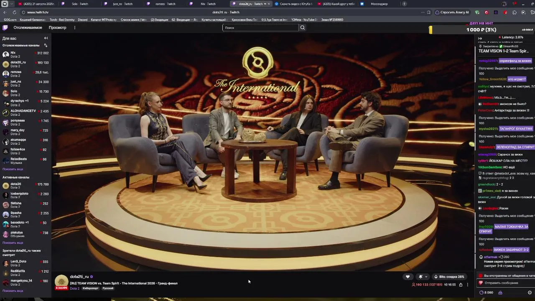Show more recommended channels at bottom

point(13,291)
